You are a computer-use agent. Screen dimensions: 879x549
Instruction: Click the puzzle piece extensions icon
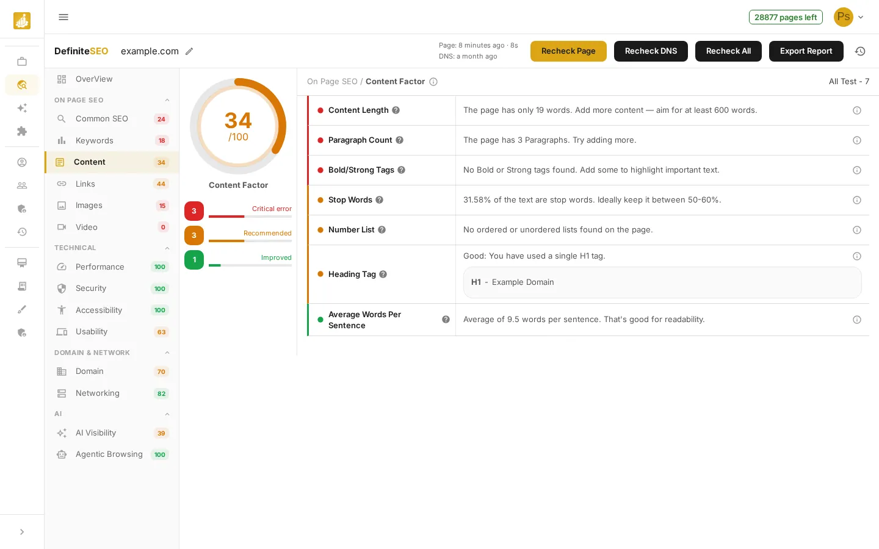tap(22, 131)
